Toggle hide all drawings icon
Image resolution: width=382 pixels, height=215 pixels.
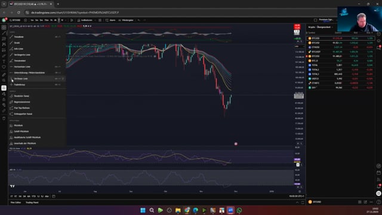click(x=4, y=105)
